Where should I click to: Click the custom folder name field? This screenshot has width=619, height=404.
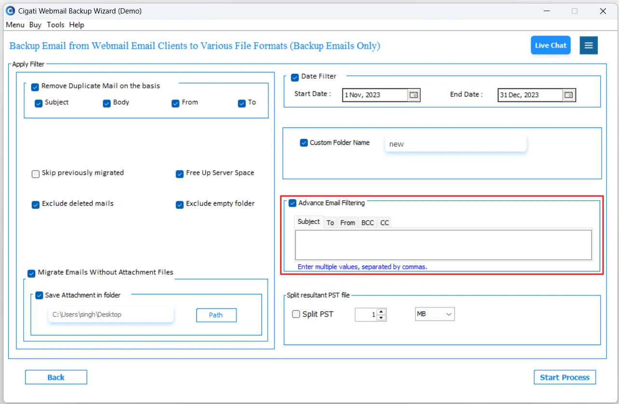[x=455, y=144]
